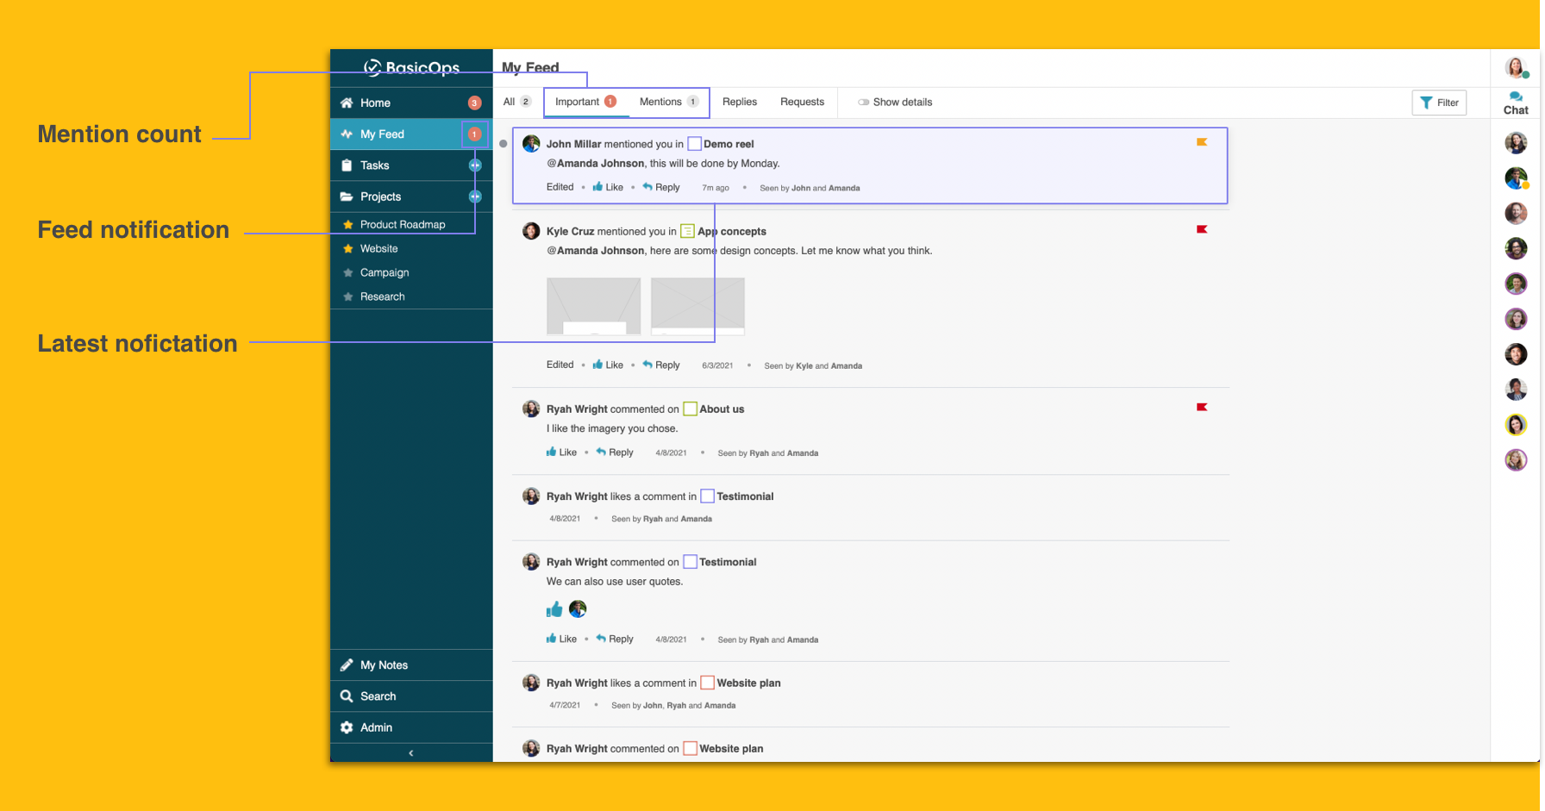This screenshot has height=811, width=1545.
Task: Click the About us task color box
Action: (x=690, y=409)
